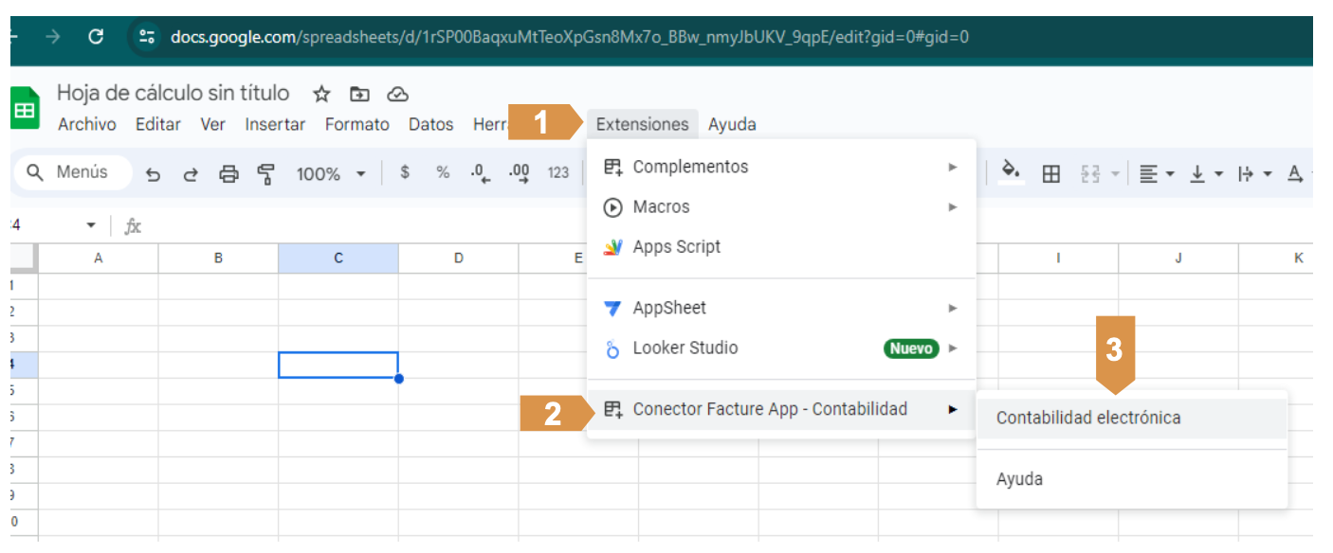
Task: Open the borders grid icon
Action: [x=1050, y=174]
